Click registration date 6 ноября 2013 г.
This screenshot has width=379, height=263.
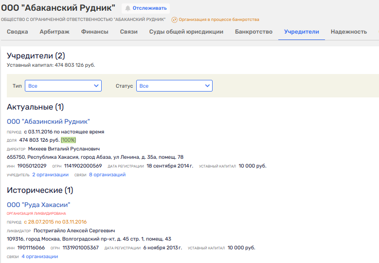[162, 248]
